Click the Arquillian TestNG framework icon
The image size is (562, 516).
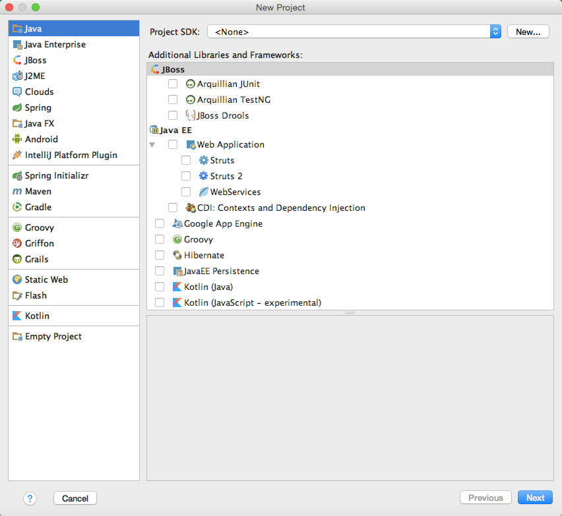coord(191,100)
